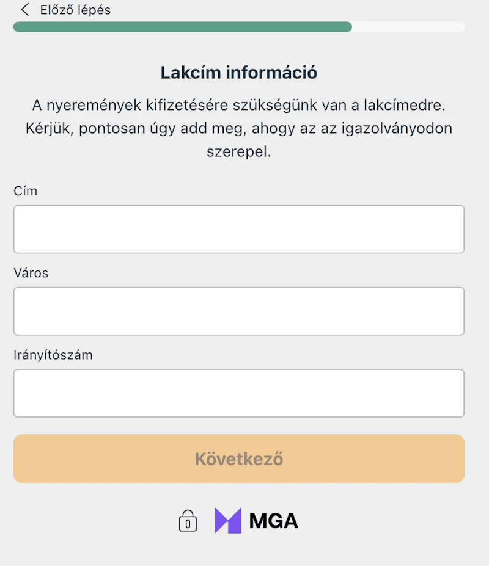
Task: Click the "Cím" field label
Action: (x=26, y=191)
